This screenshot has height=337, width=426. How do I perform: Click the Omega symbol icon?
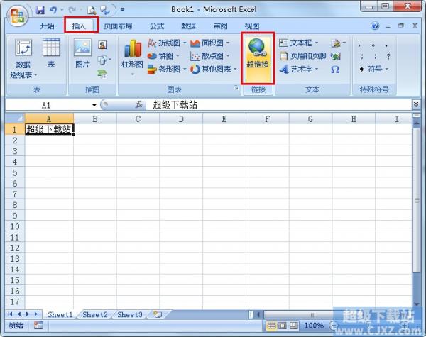(x=335, y=70)
